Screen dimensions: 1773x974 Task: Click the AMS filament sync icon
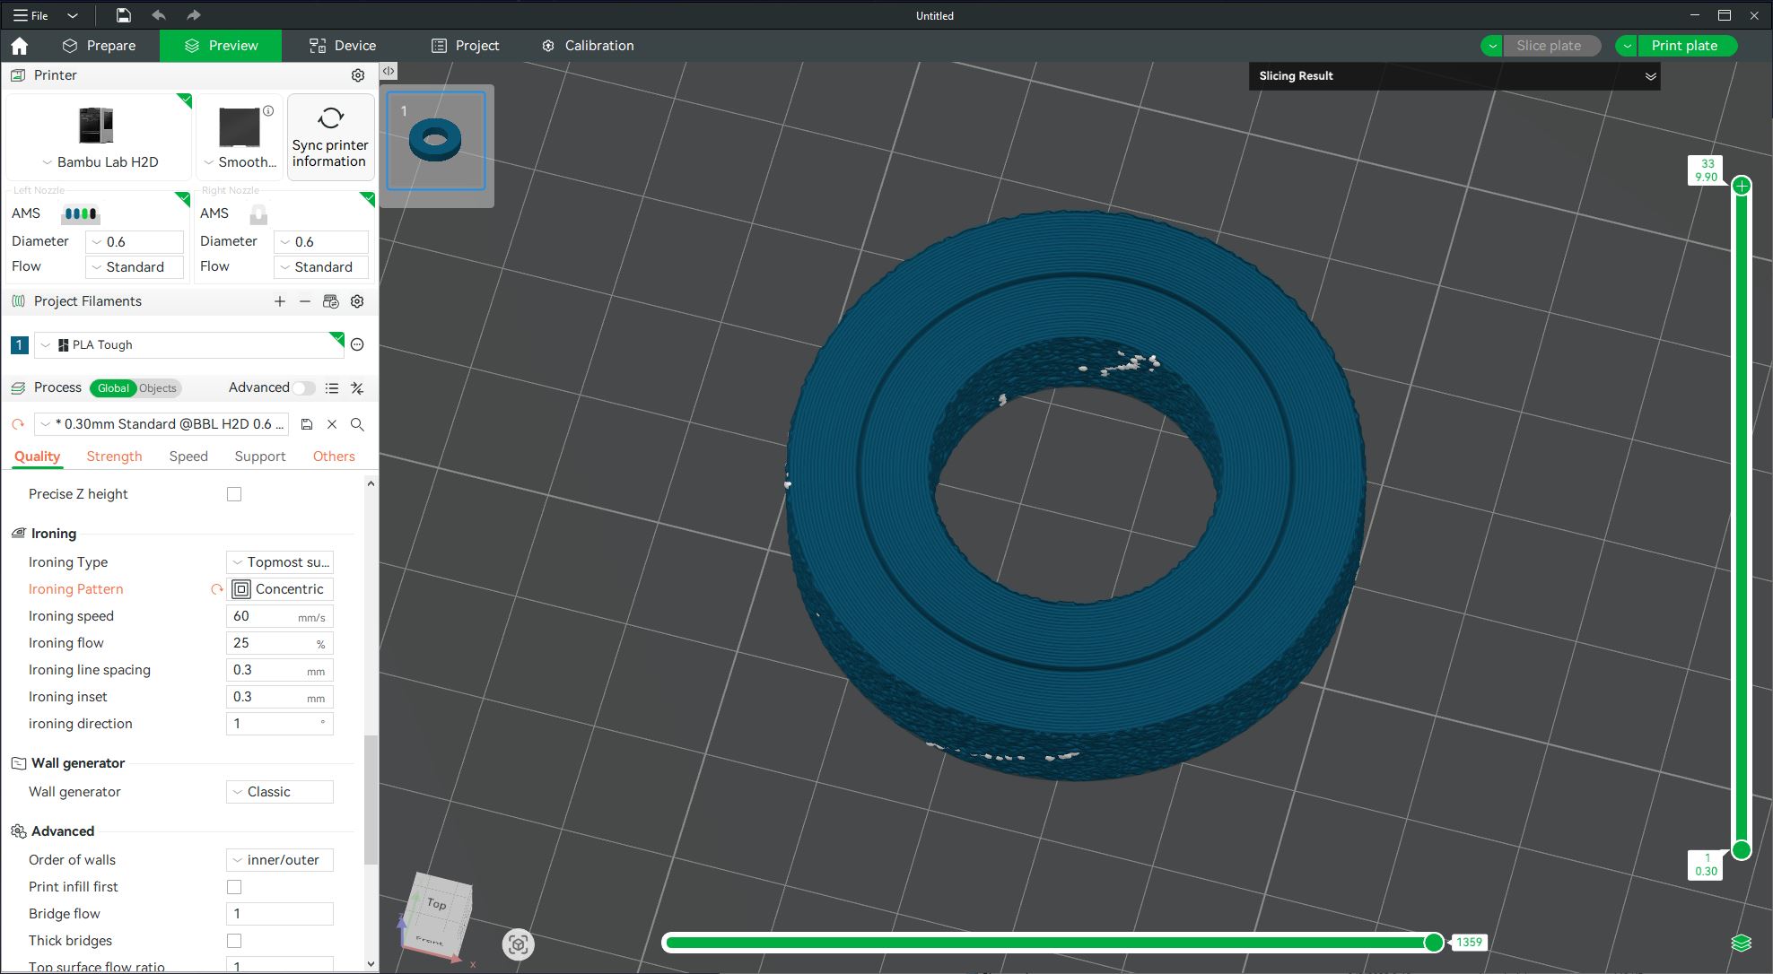(331, 301)
